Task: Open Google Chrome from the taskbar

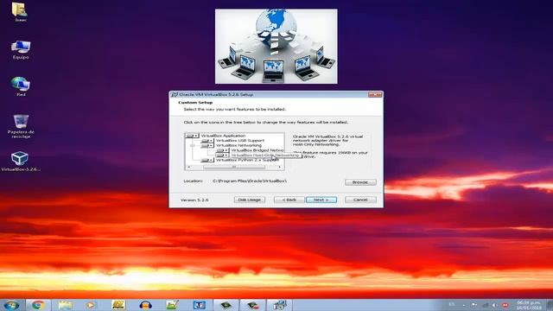Action: (38, 305)
